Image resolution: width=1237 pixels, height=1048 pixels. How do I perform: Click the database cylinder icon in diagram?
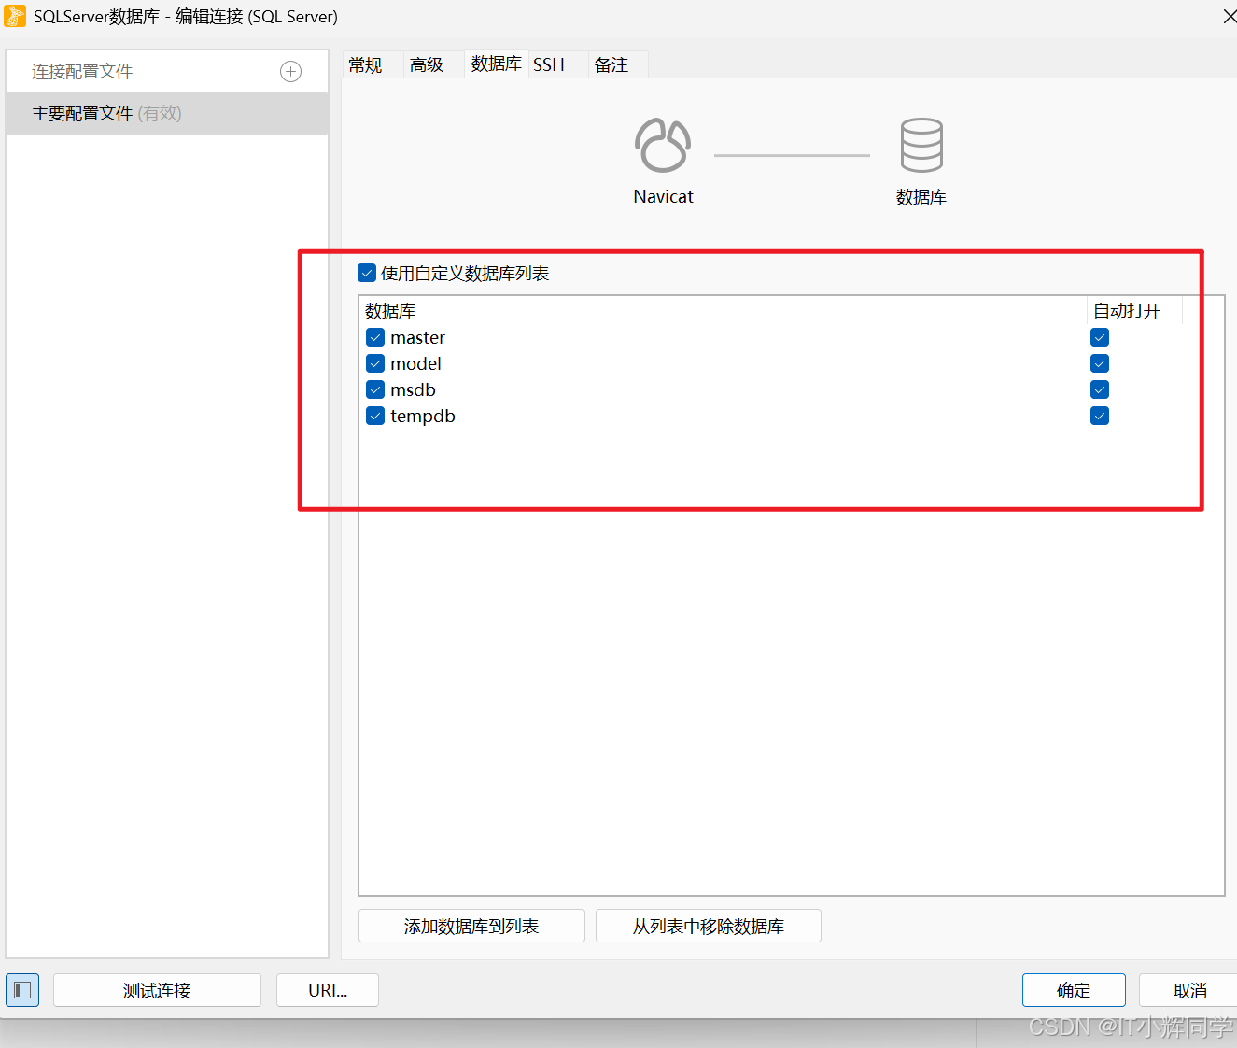[921, 145]
